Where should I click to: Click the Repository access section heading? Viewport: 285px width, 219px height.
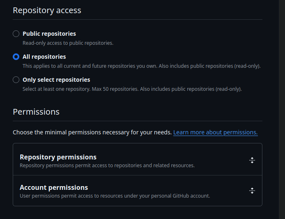click(47, 10)
